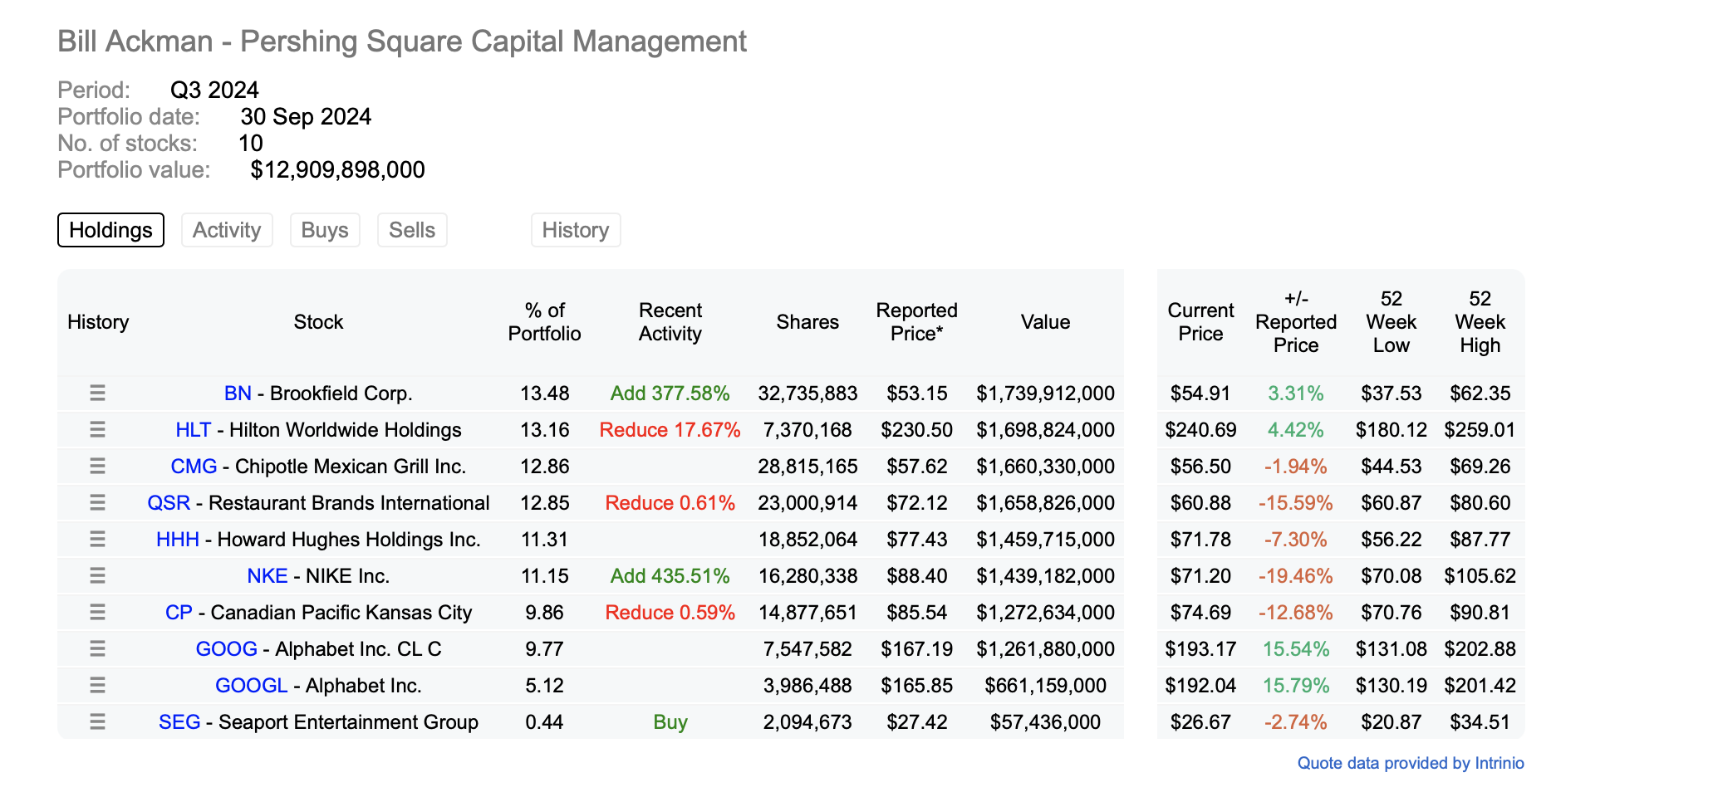Open history icon for Hilton Worldwide Holdings row
Image resolution: width=1713 pixels, height=792 pixels.
[97, 429]
